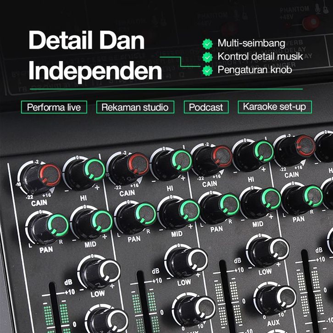Image resolution: width=333 pixels, height=333 pixels.
Task: Click the leftmost white LOW knob
Action: pyautogui.click(x=101, y=270)
